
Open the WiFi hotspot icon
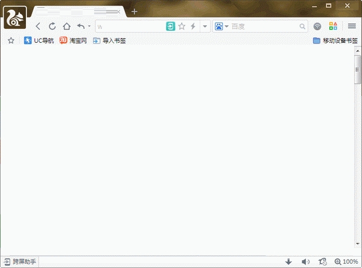click(x=317, y=27)
